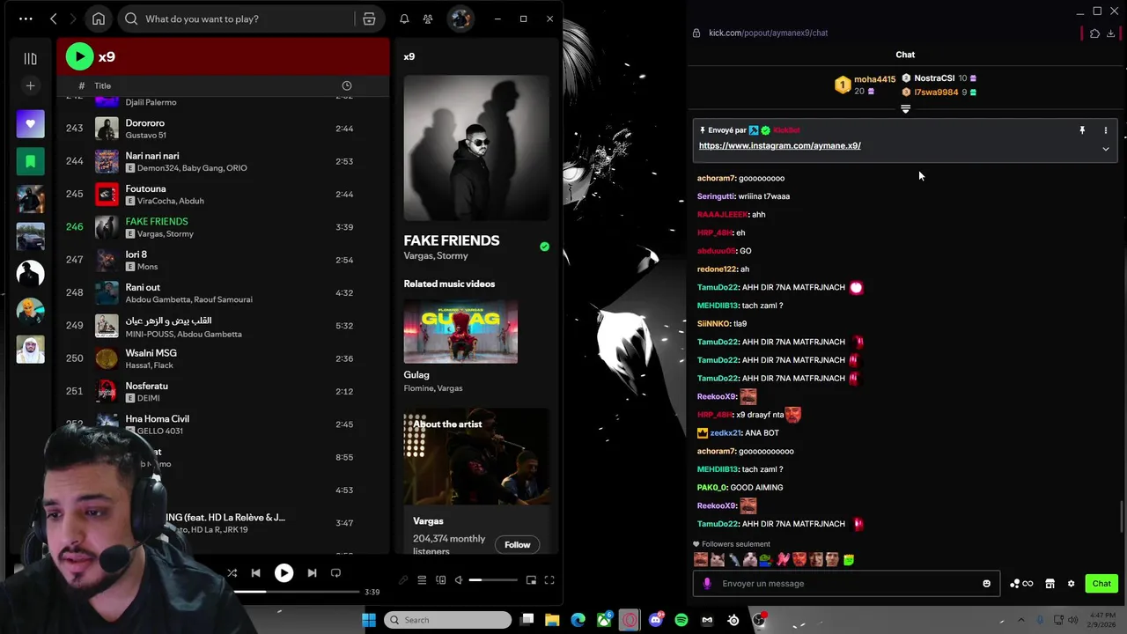Open Spotify miniplayer
Image resolution: width=1127 pixels, height=634 pixels.
[531, 580]
